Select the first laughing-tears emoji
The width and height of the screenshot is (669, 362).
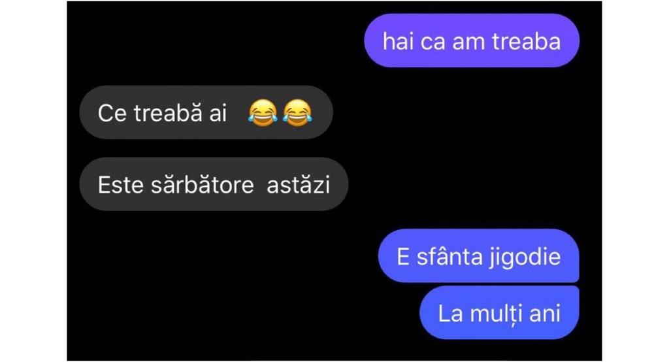(263, 112)
